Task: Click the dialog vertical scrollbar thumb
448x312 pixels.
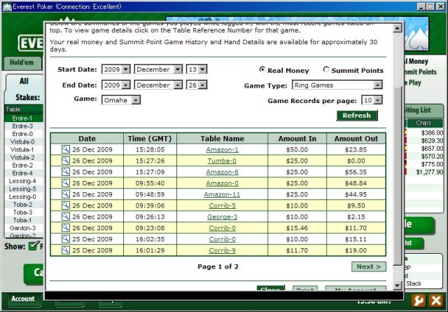Action: (x=398, y=176)
